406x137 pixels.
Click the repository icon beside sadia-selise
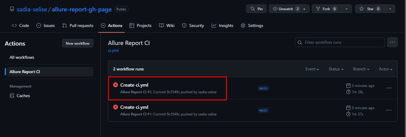[x=12, y=9]
